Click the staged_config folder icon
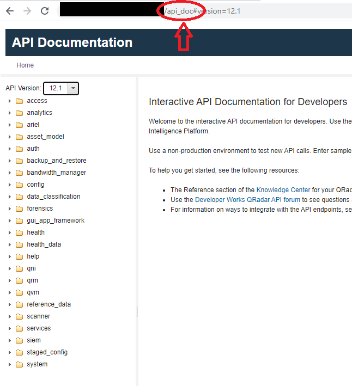Screen dimensions: 352x386 (x=19, y=353)
